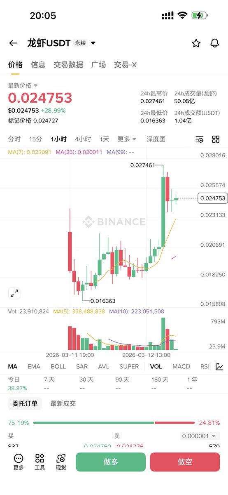228x495 pixels.
Task: Toggle the VOL indicator
Action: pos(156,366)
